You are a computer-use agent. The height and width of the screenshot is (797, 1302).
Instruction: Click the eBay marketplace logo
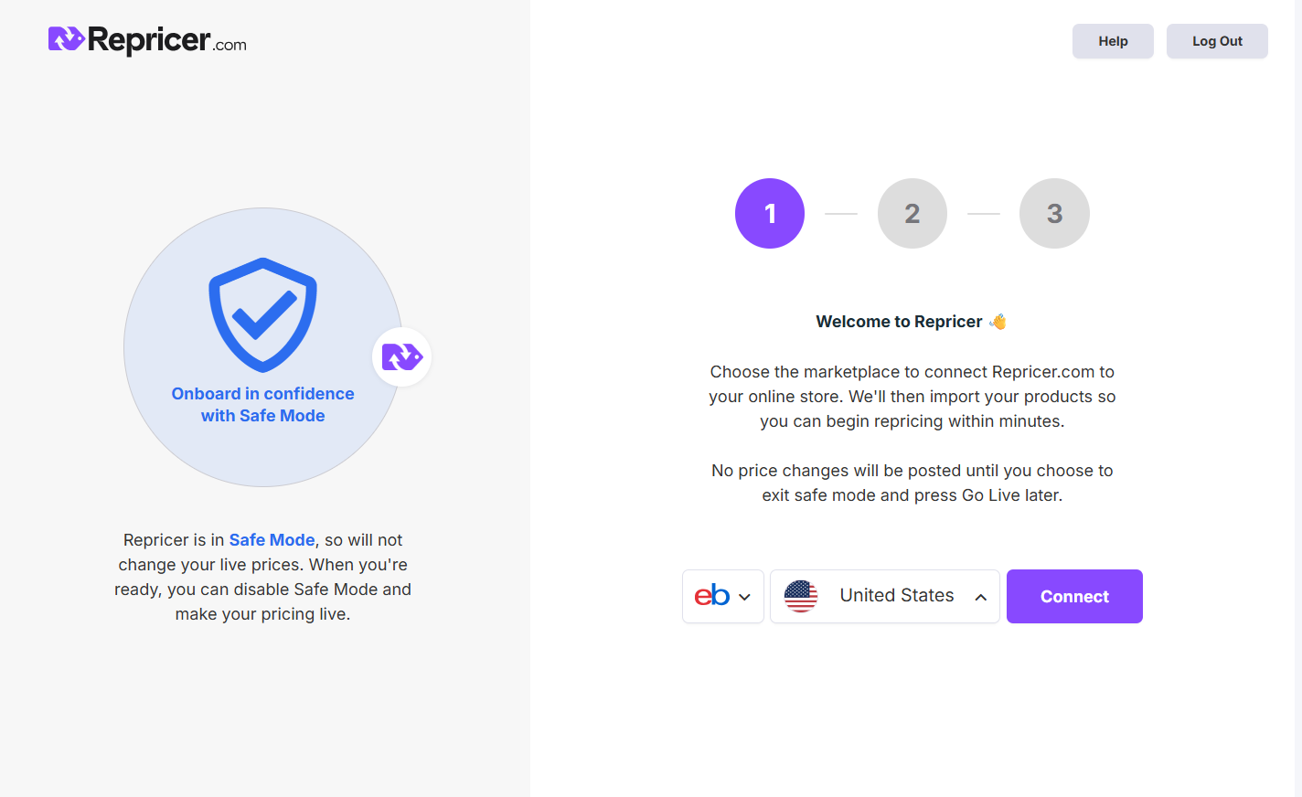click(x=711, y=596)
